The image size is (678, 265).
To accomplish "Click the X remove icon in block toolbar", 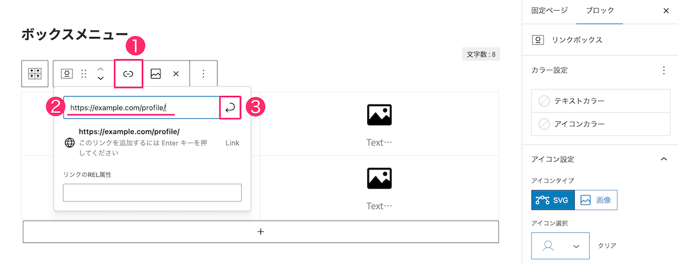I will (x=176, y=74).
